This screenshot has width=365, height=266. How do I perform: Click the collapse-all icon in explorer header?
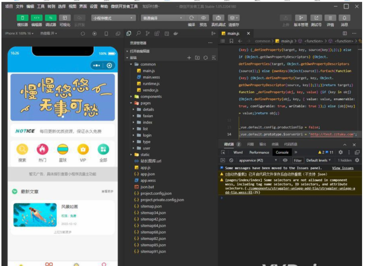pos(214,58)
